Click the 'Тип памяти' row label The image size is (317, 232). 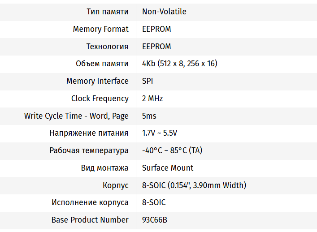coord(108,12)
